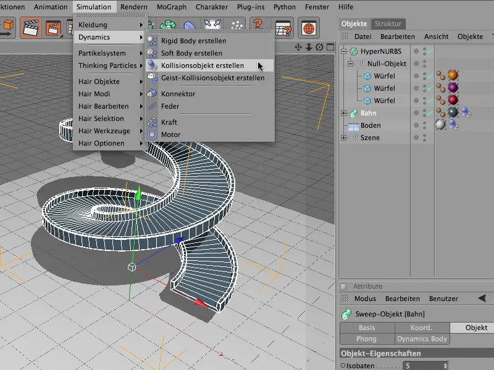Collapse the HyperNURBS tree node

click(x=344, y=51)
